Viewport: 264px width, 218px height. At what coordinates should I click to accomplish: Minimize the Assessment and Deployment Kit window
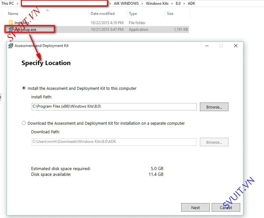(x=207, y=46)
